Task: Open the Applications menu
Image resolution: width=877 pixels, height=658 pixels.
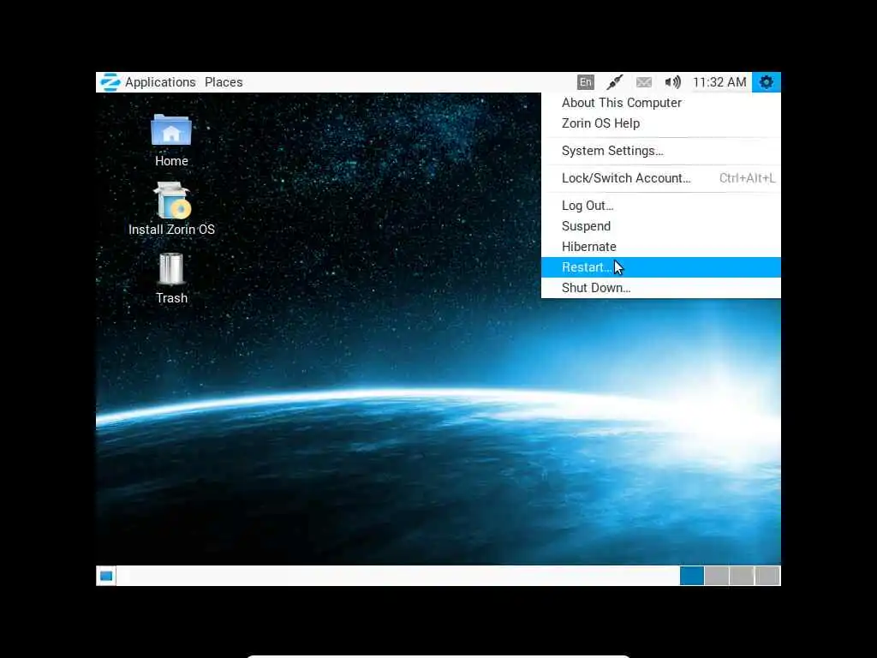Action: pos(160,82)
